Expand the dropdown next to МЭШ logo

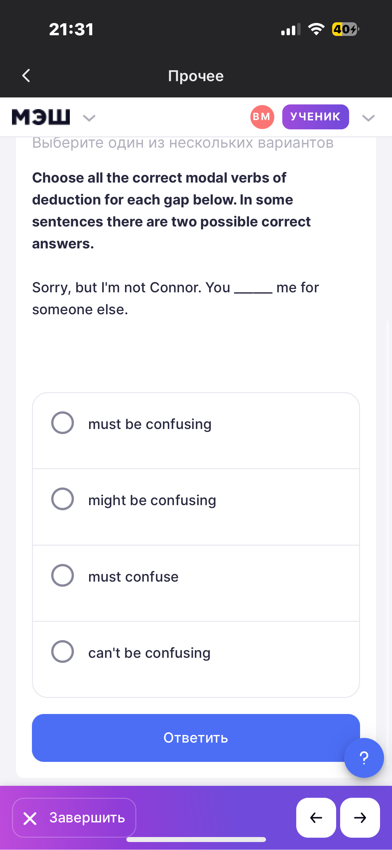click(89, 118)
